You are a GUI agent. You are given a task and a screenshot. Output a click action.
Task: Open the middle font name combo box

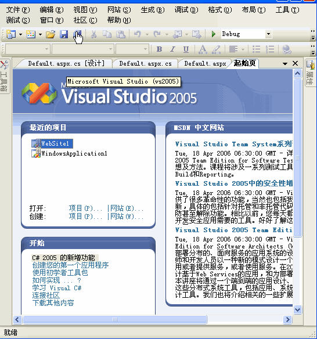tap(83, 49)
